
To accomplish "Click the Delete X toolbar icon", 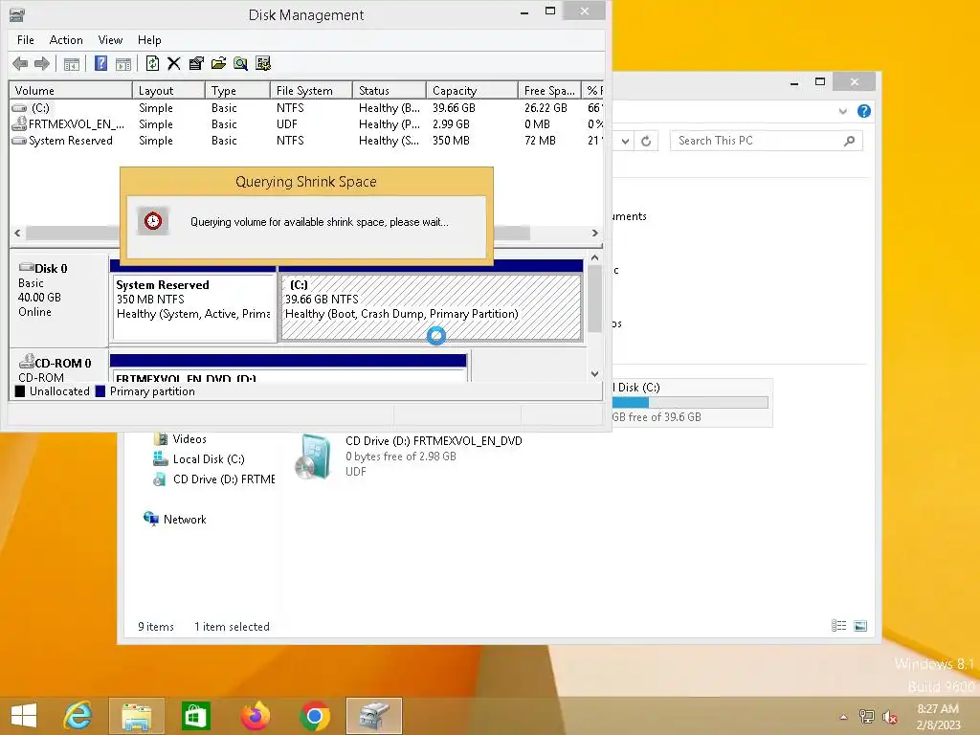I will (x=174, y=63).
